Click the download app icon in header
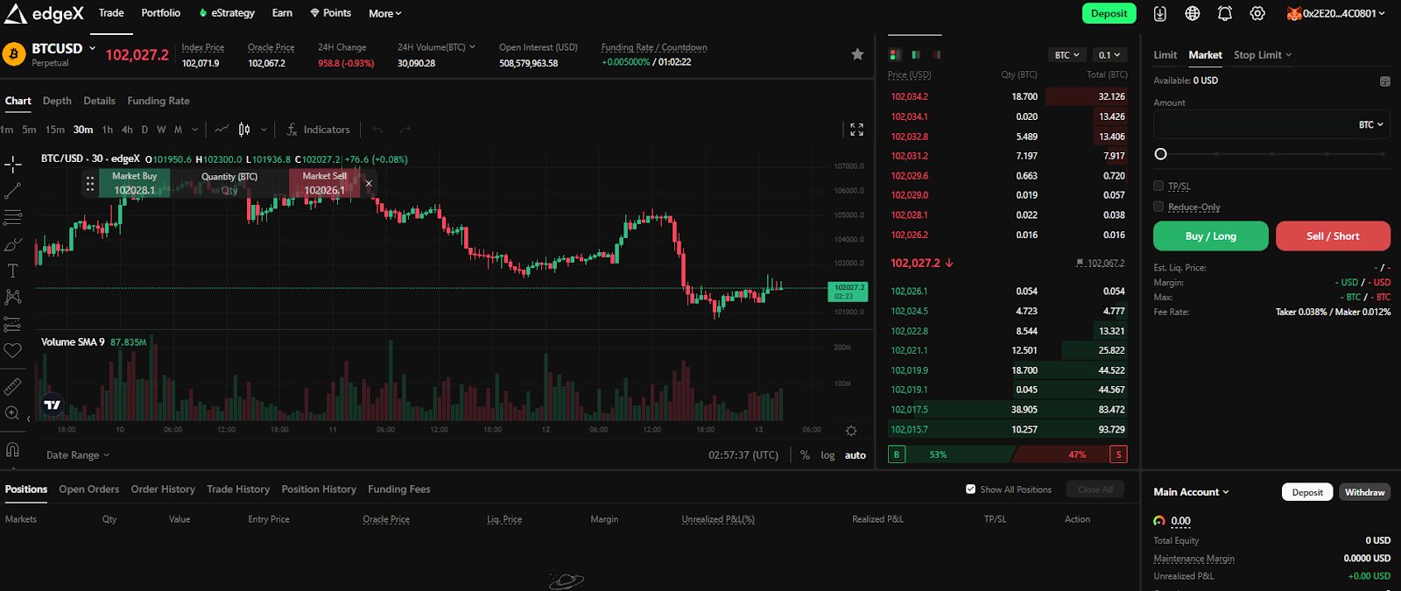Viewport: 1401px width, 591px height. [x=1160, y=13]
